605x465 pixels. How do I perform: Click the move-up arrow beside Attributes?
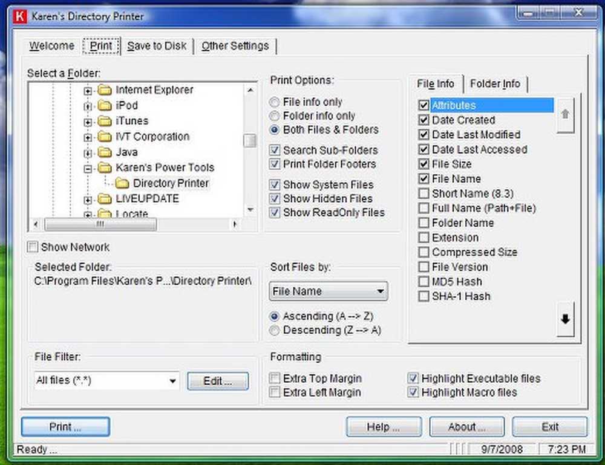click(565, 114)
